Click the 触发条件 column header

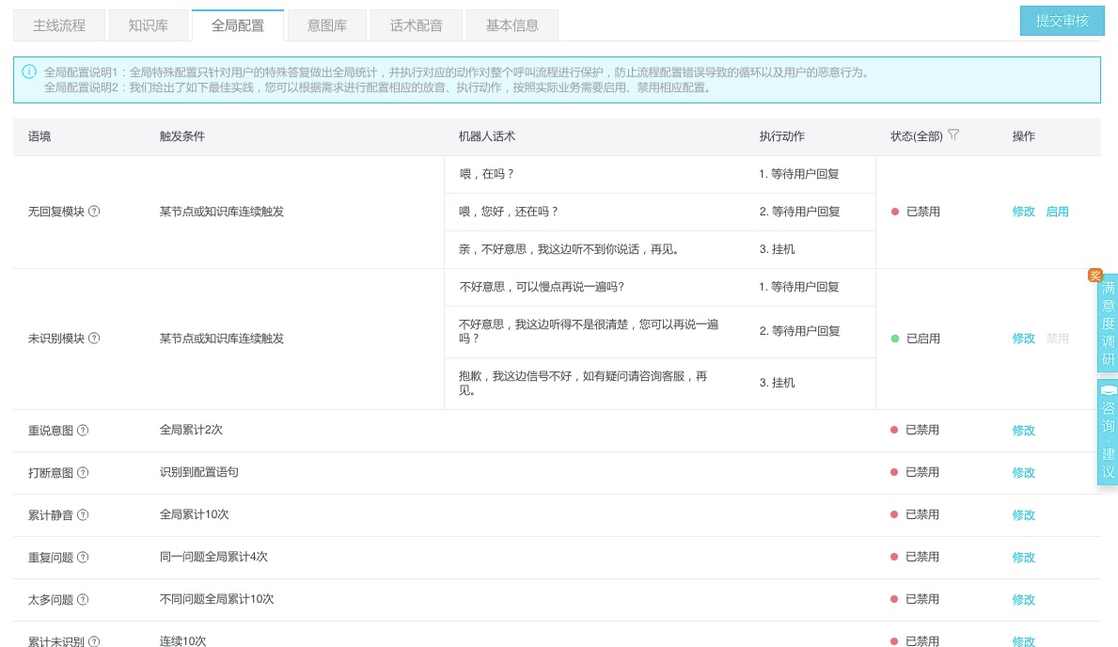pos(181,136)
